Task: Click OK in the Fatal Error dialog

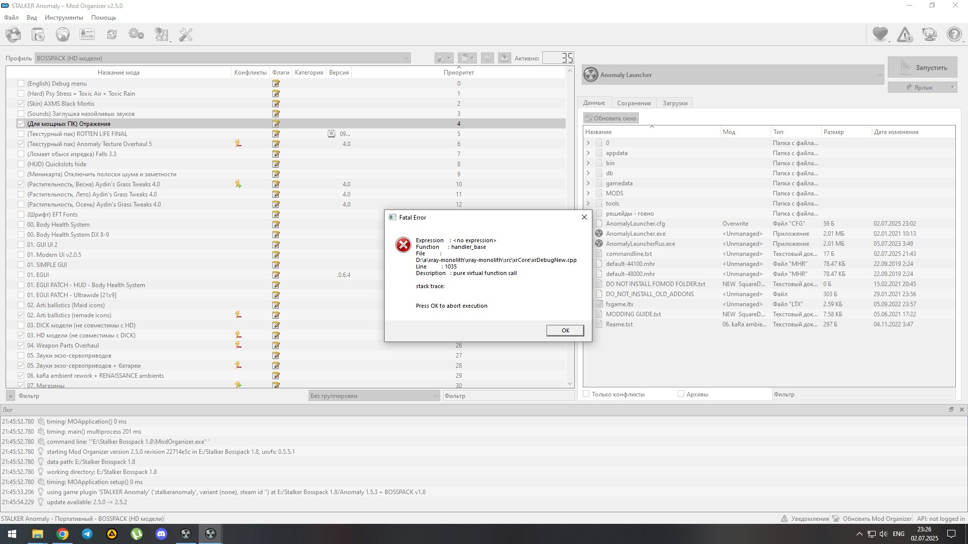Action: pos(565,330)
